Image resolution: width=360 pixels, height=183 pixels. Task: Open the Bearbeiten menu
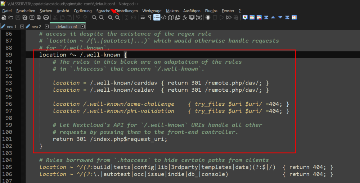[x=26, y=11]
